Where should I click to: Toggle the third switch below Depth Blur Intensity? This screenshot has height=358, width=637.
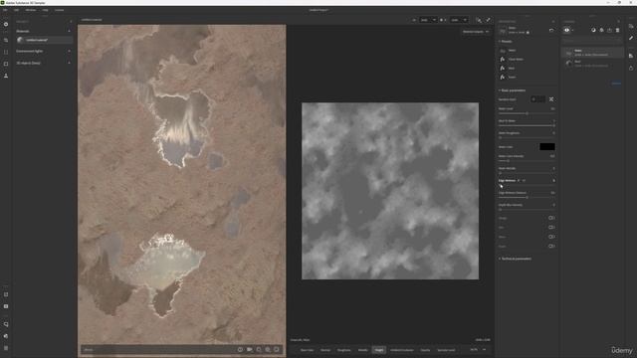click(x=551, y=237)
